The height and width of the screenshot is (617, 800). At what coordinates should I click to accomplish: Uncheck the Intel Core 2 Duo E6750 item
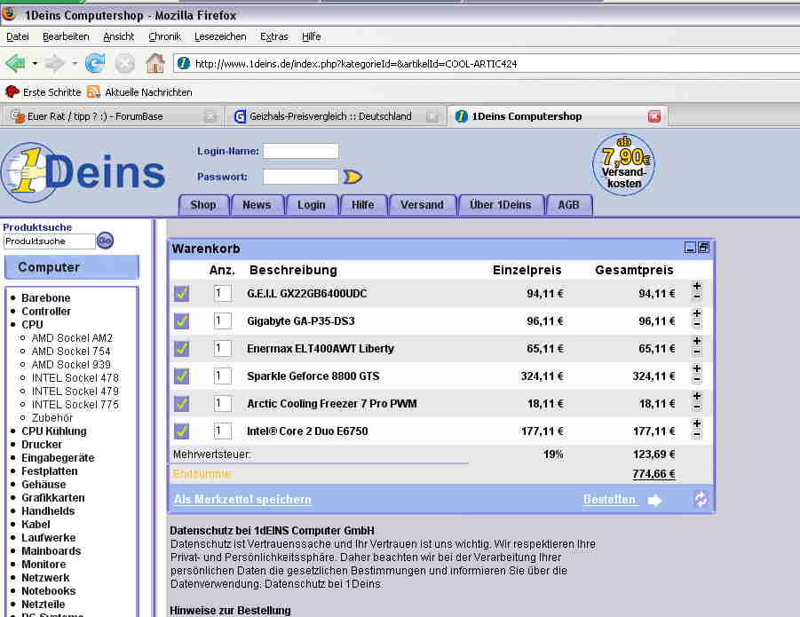(x=181, y=431)
